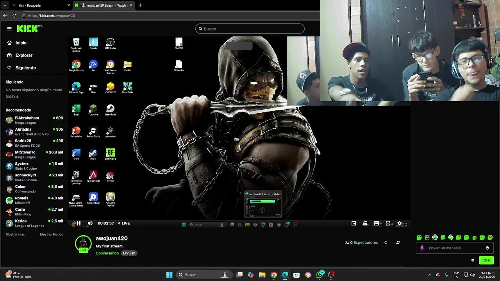The width and height of the screenshot is (500, 281).
Task: Expand the system tray hidden icons chevron
Action: [x=430, y=275]
